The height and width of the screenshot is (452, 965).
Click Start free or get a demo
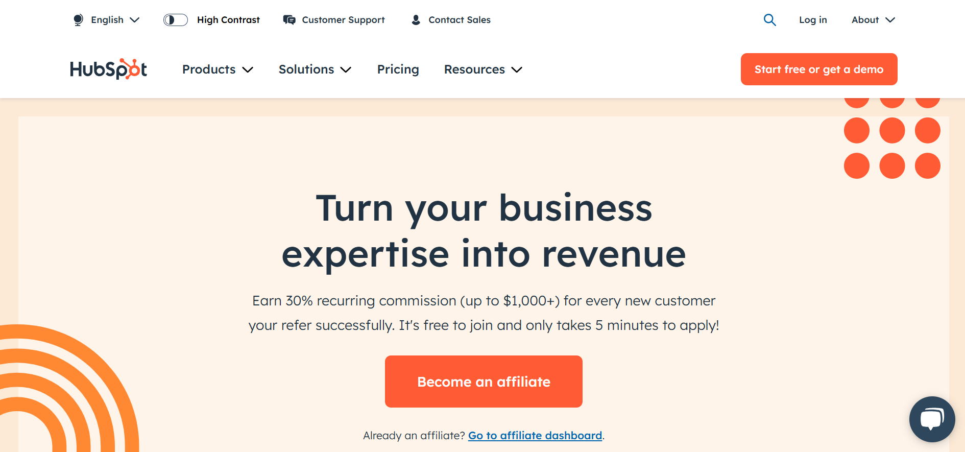coord(818,69)
